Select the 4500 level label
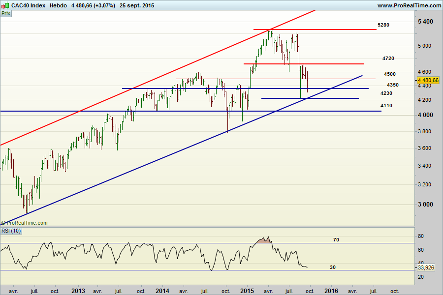Image resolution: width=443 pixels, height=295 pixels. click(x=389, y=74)
